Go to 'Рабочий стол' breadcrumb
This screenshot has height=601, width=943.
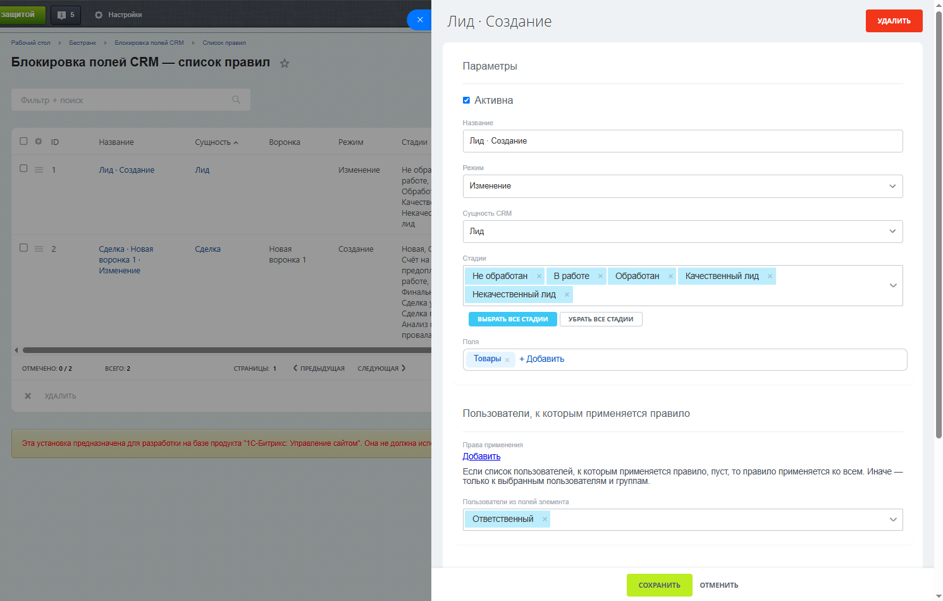point(30,43)
